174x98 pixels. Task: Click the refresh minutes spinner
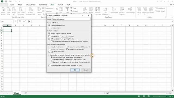tap(67, 36)
